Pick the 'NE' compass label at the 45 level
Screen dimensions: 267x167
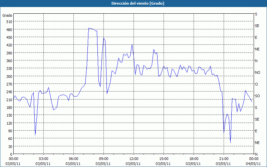point(257,143)
